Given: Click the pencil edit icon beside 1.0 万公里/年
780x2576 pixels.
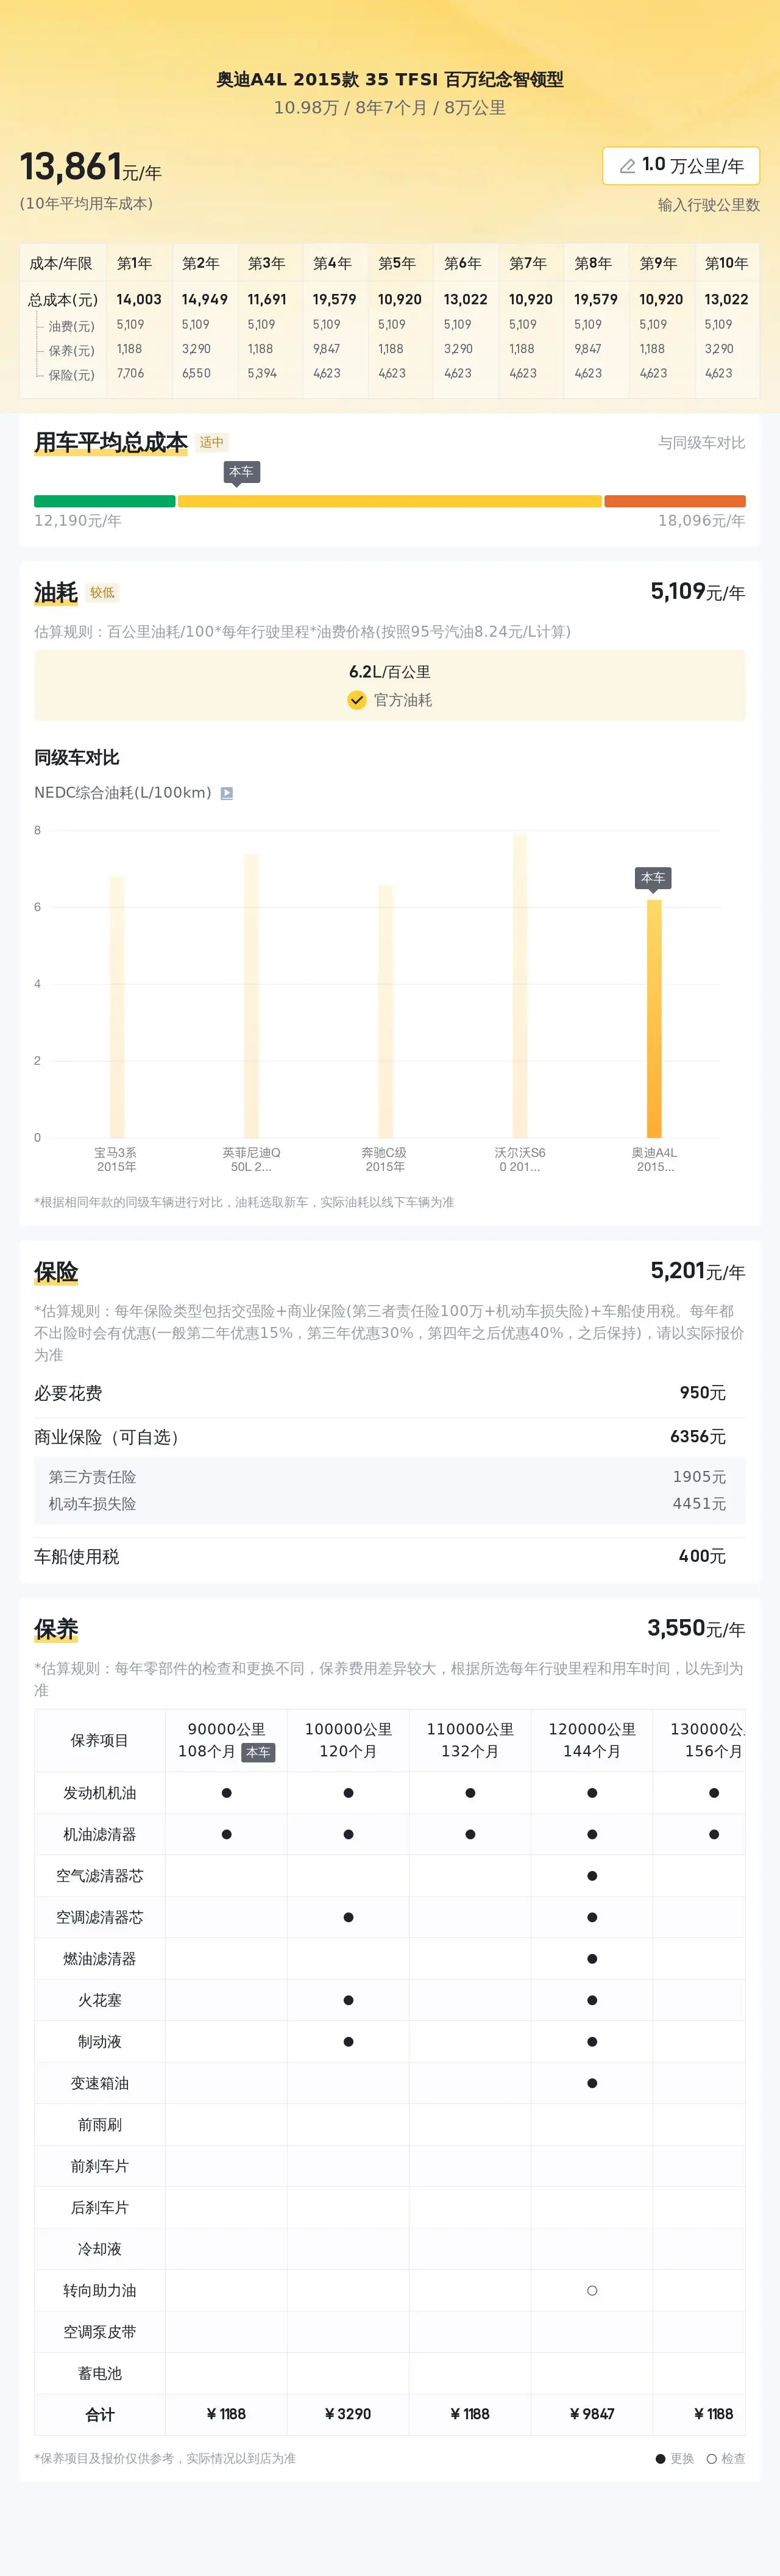Looking at the screenshot, I should pos(627,166).
